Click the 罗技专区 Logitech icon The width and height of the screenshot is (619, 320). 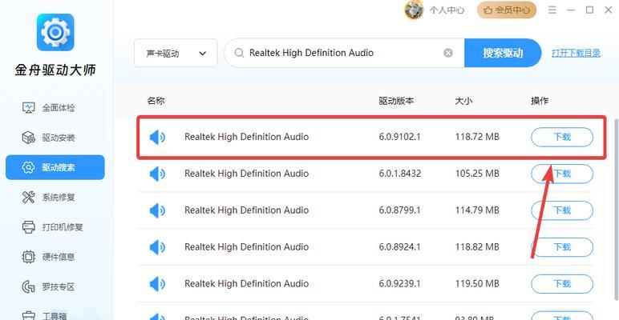[x=28, y=287]
